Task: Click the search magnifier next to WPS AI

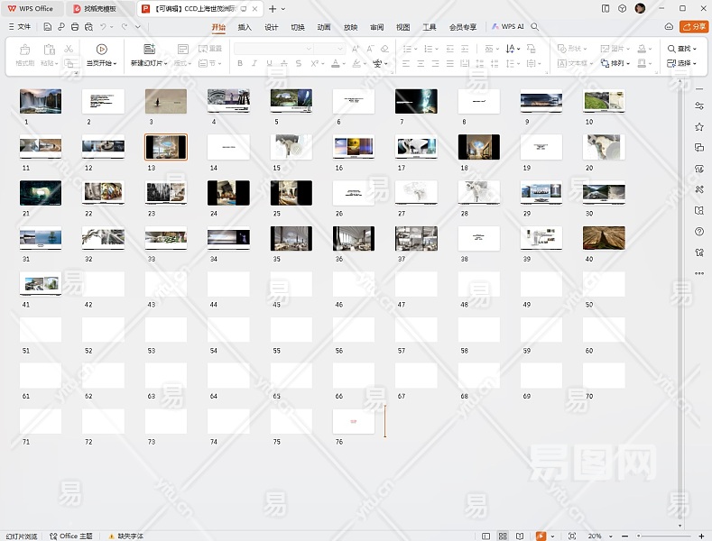Action: 535,27
